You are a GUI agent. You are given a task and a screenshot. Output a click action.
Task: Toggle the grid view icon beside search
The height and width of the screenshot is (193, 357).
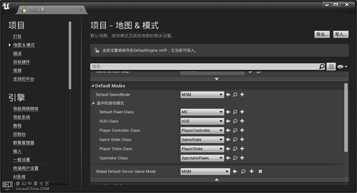(331, 67)
